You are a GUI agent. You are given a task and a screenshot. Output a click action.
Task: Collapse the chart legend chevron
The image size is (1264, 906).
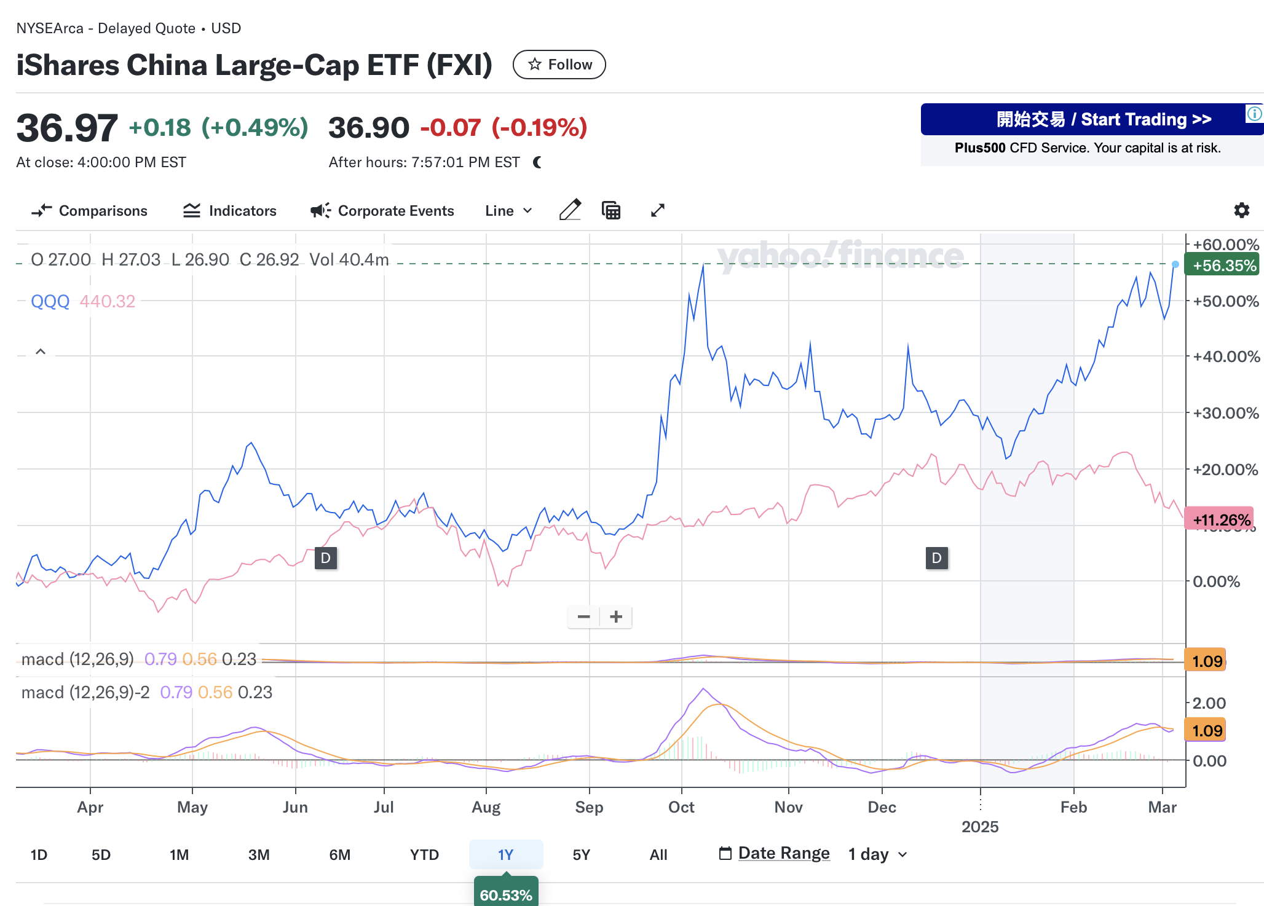[41, 352]
